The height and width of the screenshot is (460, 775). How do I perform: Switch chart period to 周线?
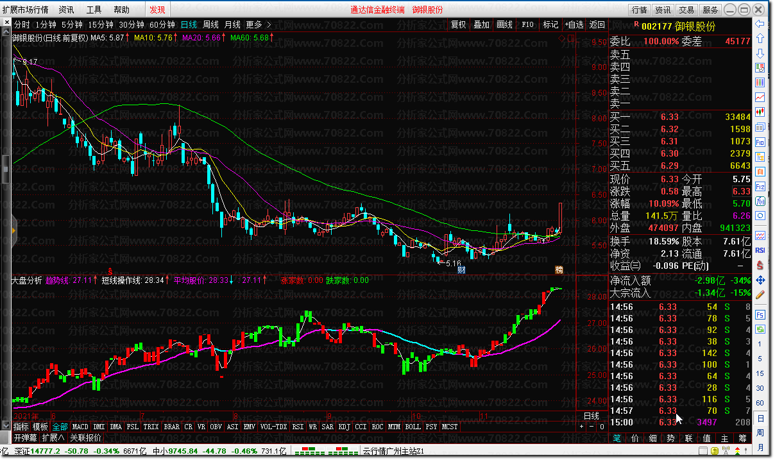tap(210, 24)
